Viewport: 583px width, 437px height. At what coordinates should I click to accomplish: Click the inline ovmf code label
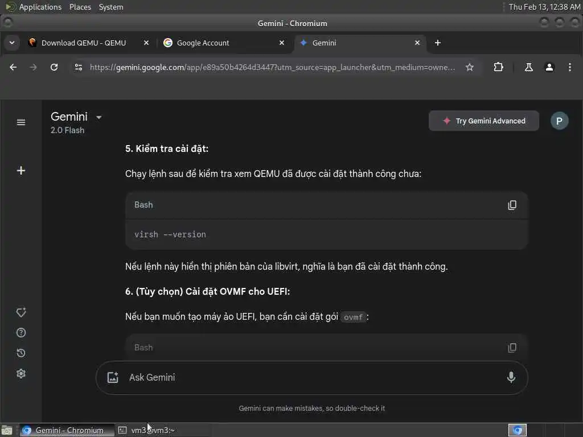[x=353, y=317]
